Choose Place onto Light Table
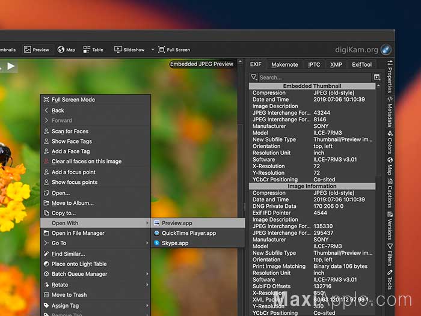 95,264
